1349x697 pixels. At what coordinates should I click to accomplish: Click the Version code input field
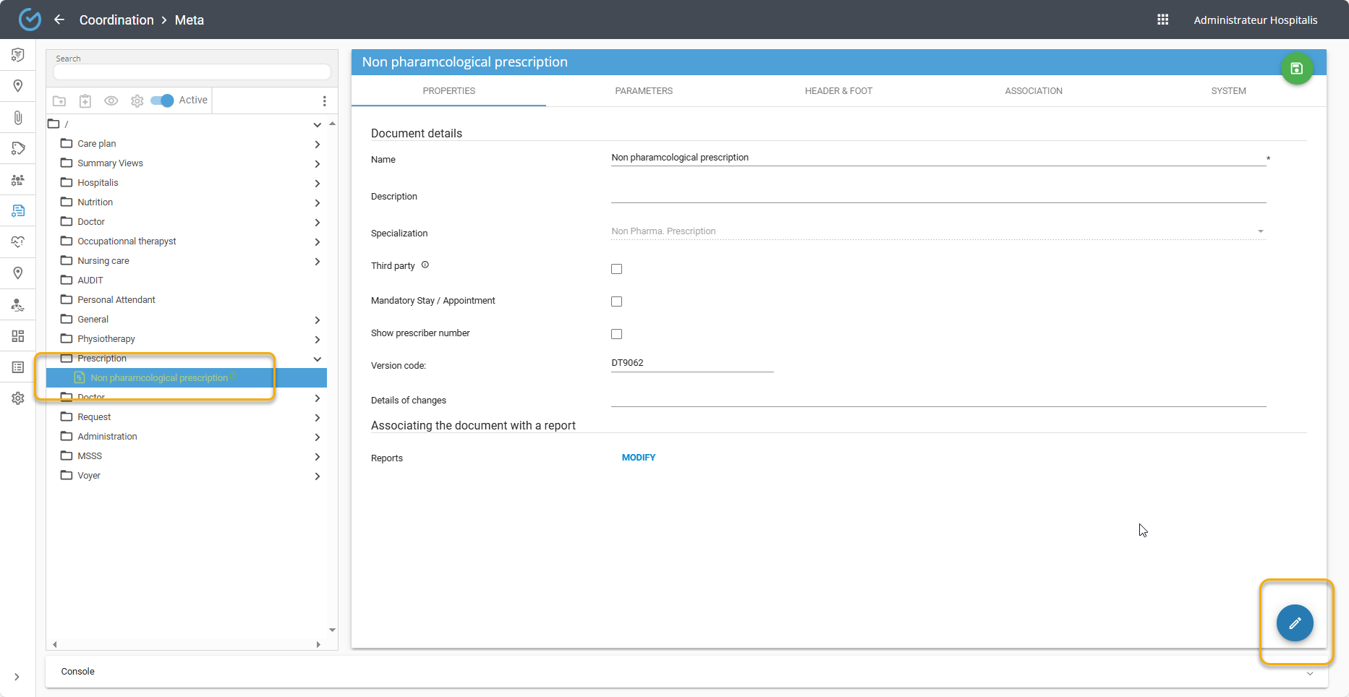(x=691, y=363)
